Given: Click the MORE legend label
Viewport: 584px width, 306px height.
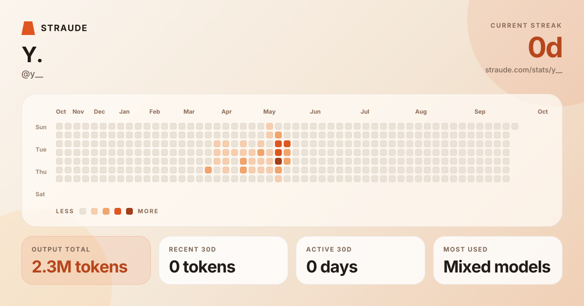Looking at the screenshot, I should (148, 211).
